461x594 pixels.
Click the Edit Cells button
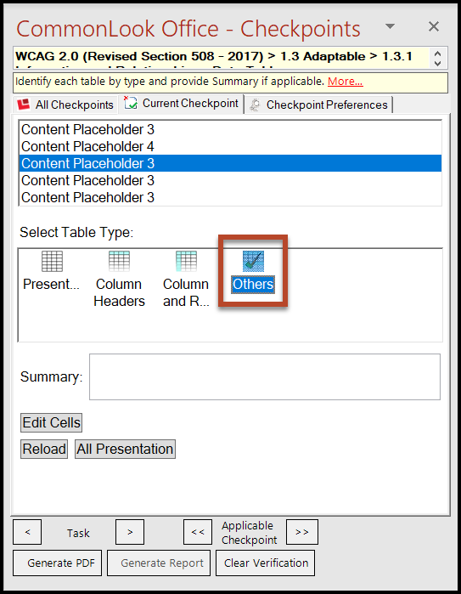[52, 423]
